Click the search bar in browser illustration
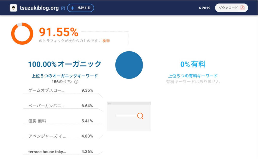This screenshot has width=258, height=159. [126, 116]
